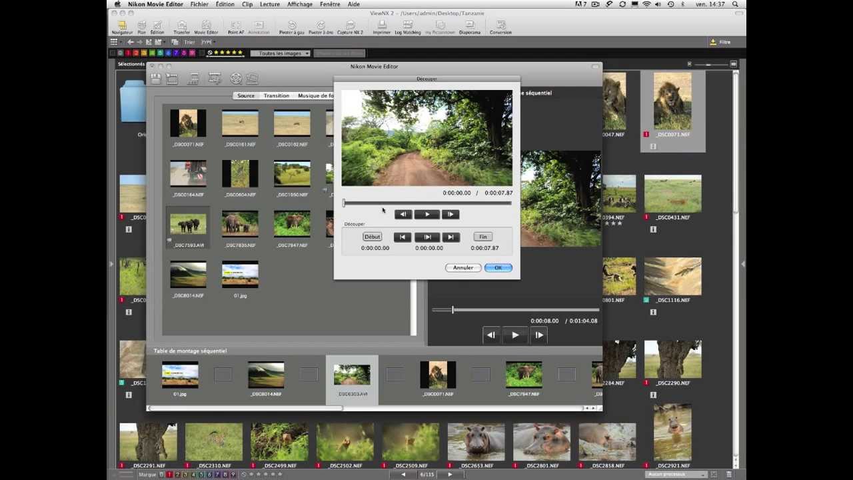
Task: Open the Navigateur view in ViewNX toolbar
Action: point(122,27)
